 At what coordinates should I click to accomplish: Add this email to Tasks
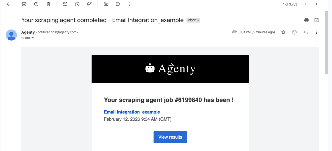click(89, 4)
